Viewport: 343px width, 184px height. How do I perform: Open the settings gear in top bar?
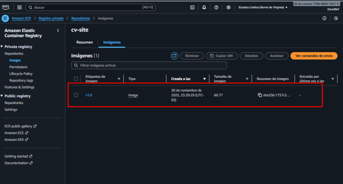click(x=228, y=7)
